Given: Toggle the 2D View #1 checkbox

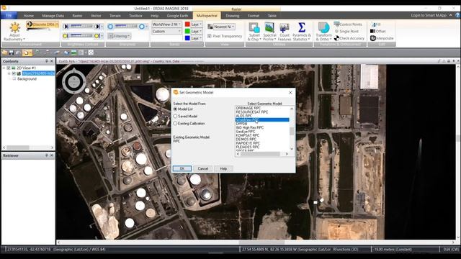Looking at the screenshot, I should (9, 68).
